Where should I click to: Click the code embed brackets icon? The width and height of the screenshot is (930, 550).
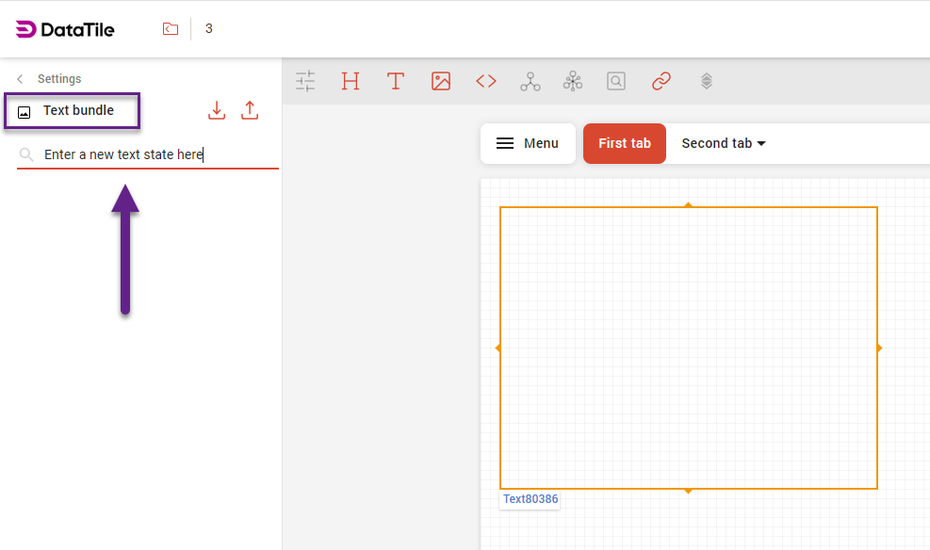(486, 81)
